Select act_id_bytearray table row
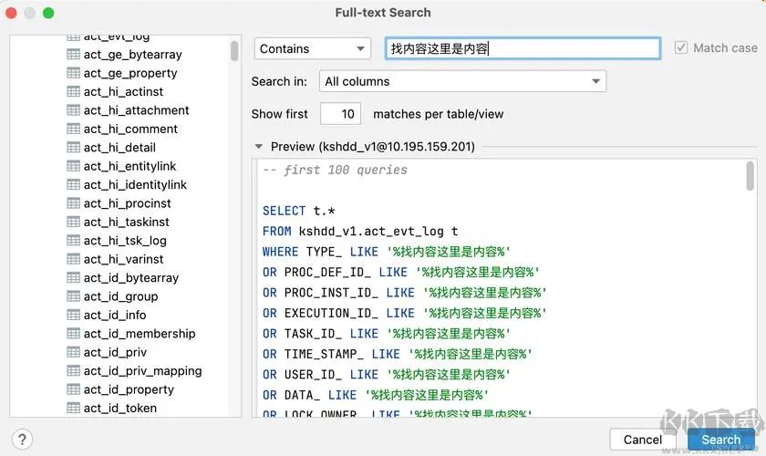 coord(123,277)
